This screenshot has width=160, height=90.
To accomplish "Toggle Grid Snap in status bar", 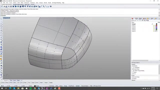I will tap(51, 86).
